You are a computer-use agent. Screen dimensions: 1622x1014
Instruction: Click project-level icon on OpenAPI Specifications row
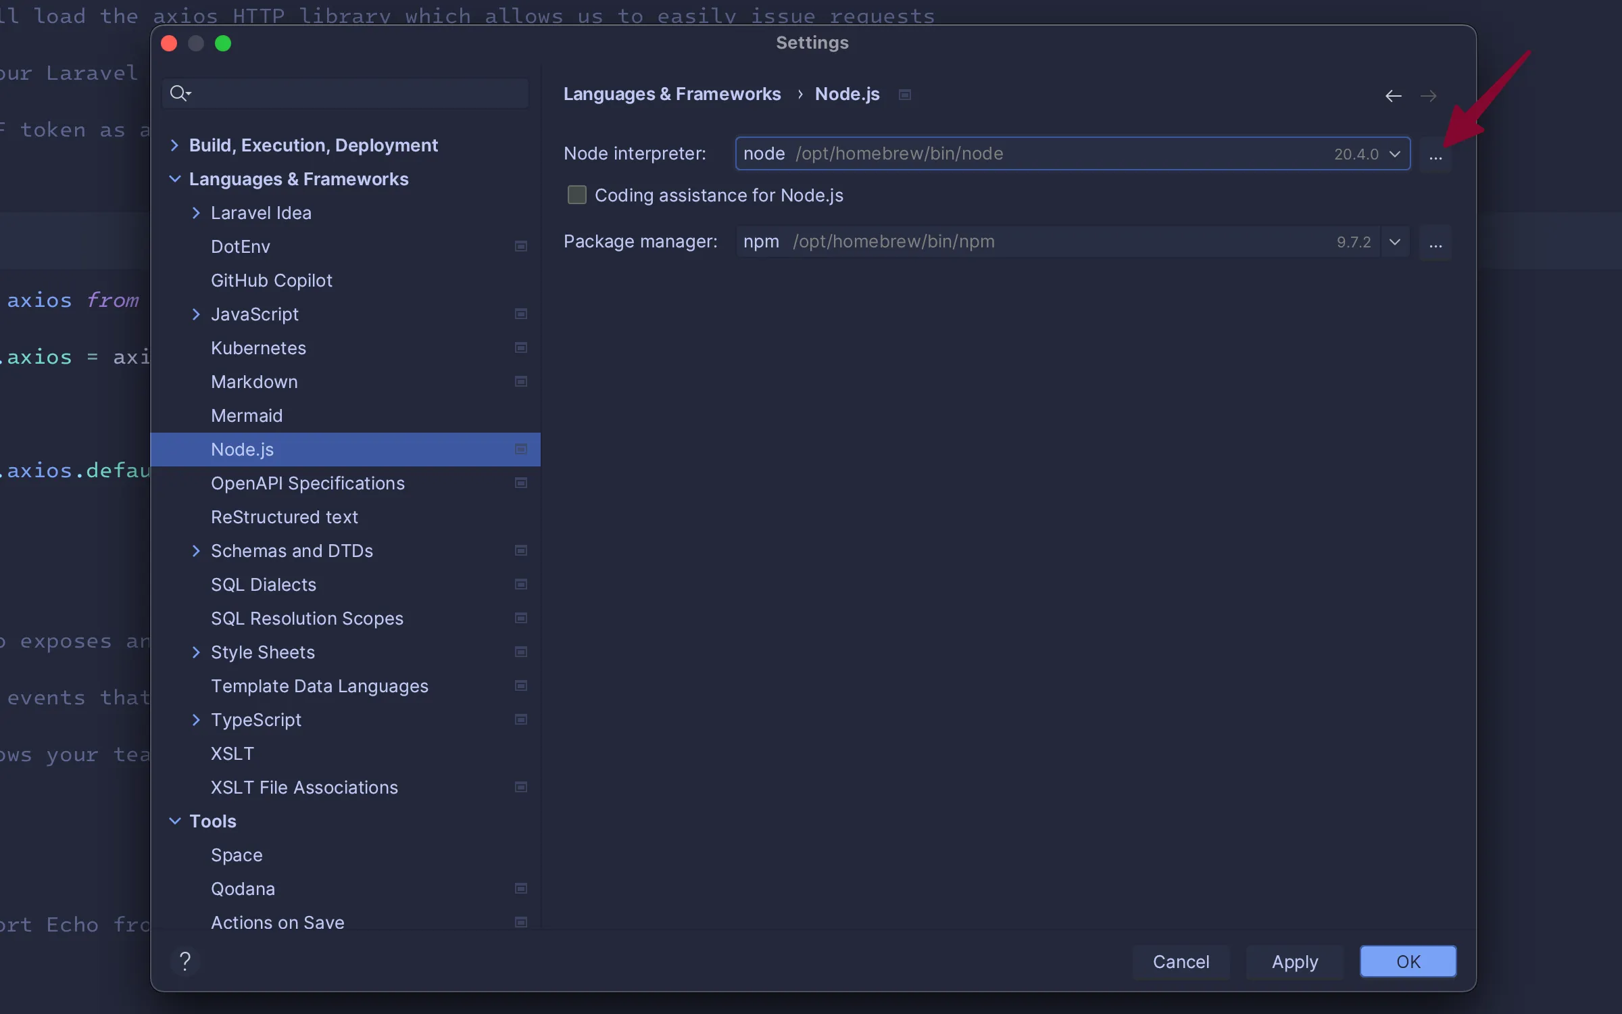(x=520, y=483)
